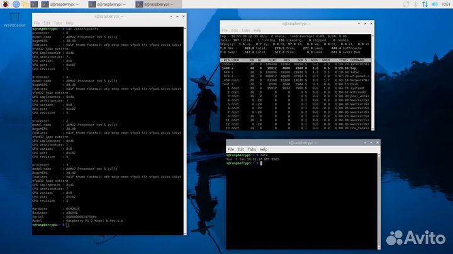Screen dimensions: 453x254
Task: Launch Terminal from the taskbar launcher
Action: [35, 4]
